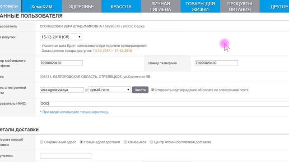
Task: Open the ПРОДУКТЫ ПИТАНИЯ tab
Action: pos(240,6)
